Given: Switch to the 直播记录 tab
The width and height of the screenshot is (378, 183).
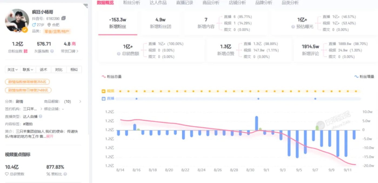Looking at the screenshot, I should coord(185,3).
